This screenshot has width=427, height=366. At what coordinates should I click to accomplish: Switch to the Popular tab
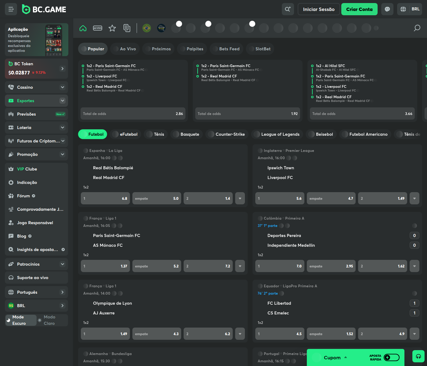[93, 49]
